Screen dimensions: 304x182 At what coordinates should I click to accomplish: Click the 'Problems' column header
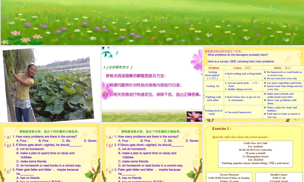coord(214,68)
